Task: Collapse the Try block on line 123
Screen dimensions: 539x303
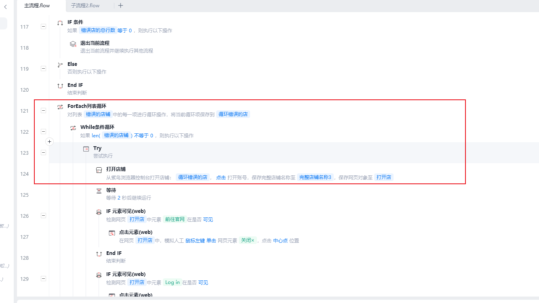Action: 43,153
